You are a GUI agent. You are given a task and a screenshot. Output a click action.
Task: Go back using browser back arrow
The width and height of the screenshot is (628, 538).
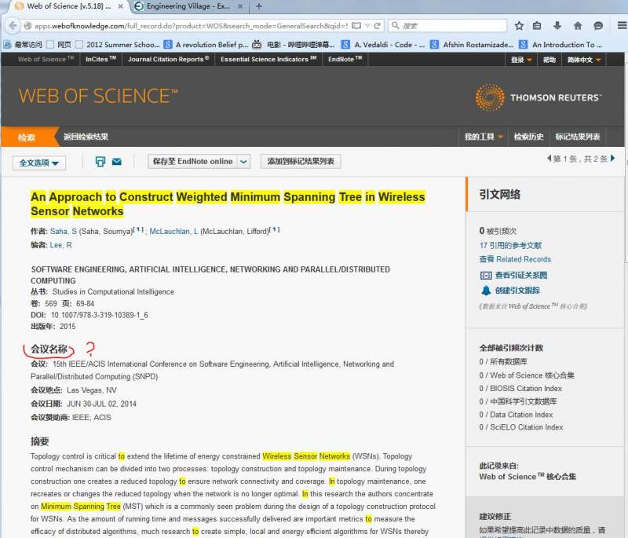tap(13, 26)
